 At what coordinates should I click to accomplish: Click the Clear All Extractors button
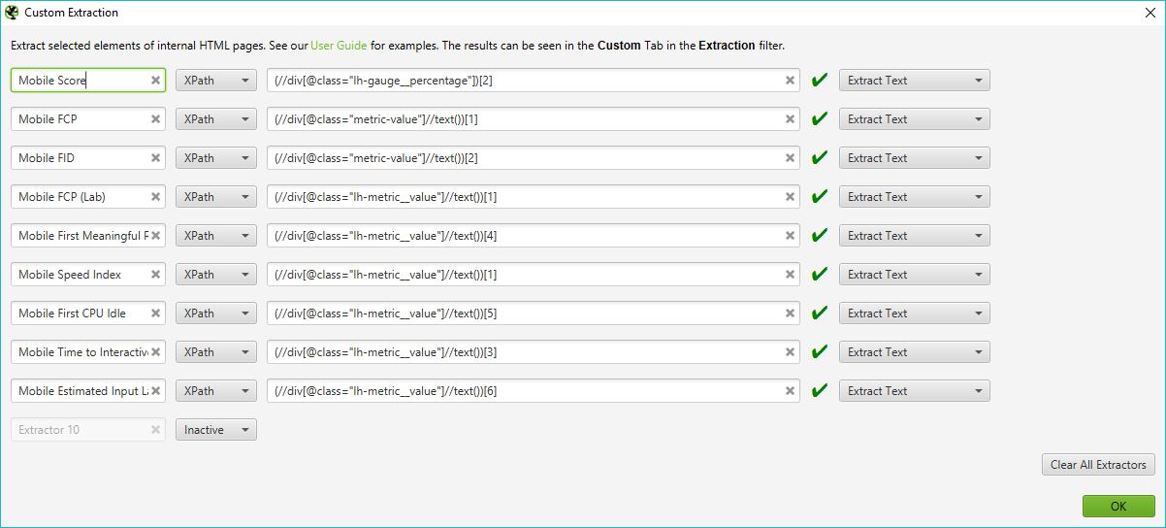(1098, 465)
